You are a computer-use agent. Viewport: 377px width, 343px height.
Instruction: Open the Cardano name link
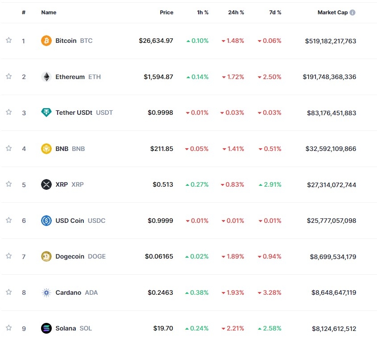tap(68, 293)
